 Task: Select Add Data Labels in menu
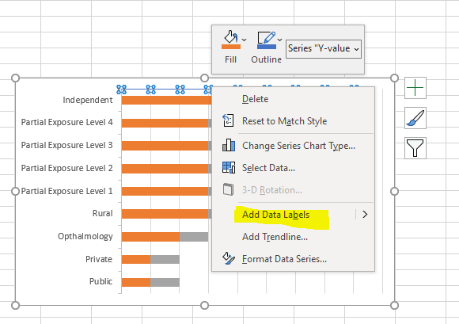(x=275, y=215)
